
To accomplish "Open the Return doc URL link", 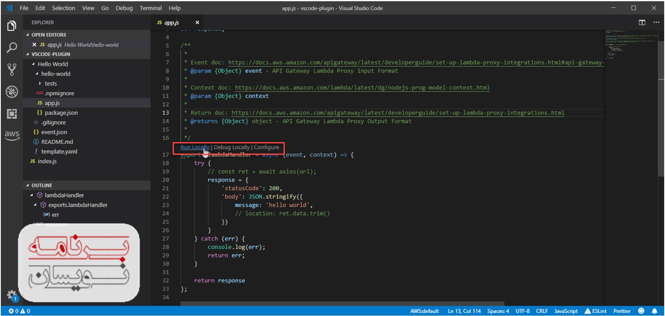I will [x=398, y=113].
